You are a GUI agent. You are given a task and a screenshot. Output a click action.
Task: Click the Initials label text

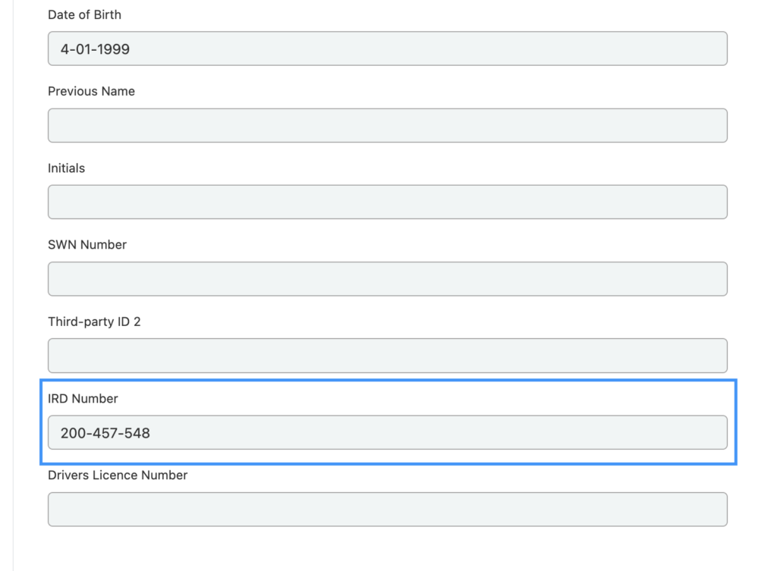click(x=67, y=168)
